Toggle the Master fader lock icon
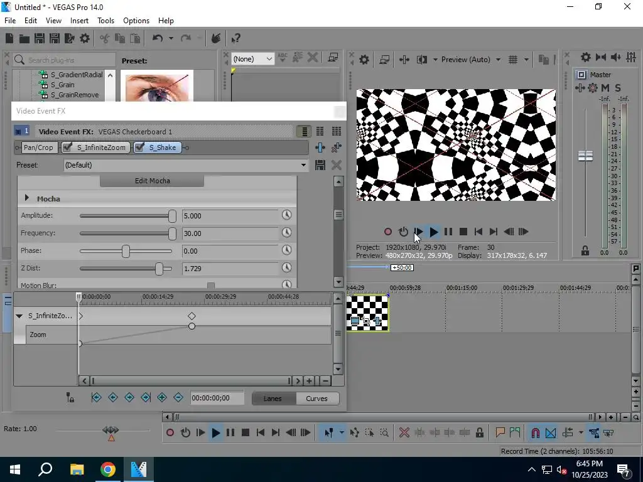The image size is (643, 482). (585, 251)
